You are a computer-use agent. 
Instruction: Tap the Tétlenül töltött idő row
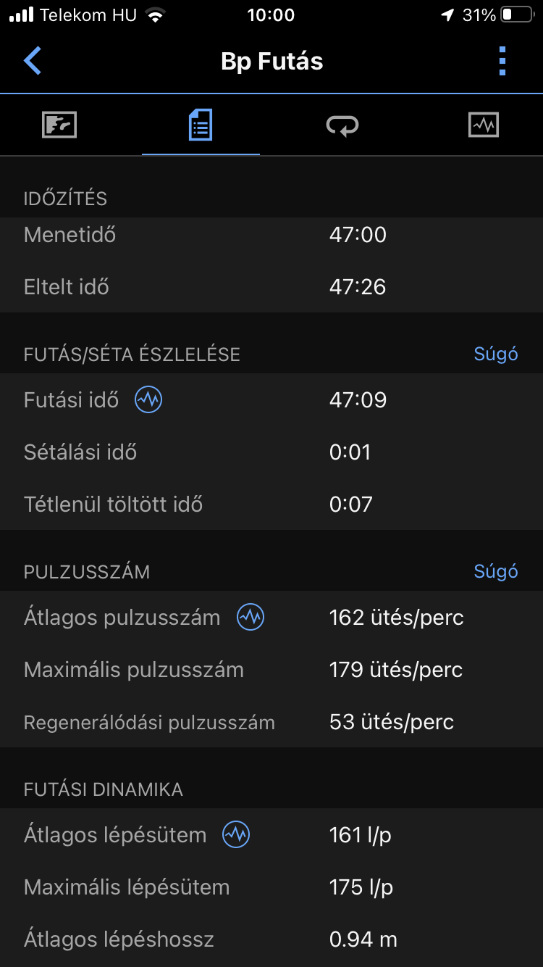click(x=271, y=505)
